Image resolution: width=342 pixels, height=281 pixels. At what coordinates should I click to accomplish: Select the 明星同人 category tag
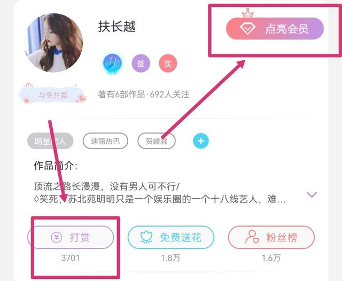(x=50, y=141)
